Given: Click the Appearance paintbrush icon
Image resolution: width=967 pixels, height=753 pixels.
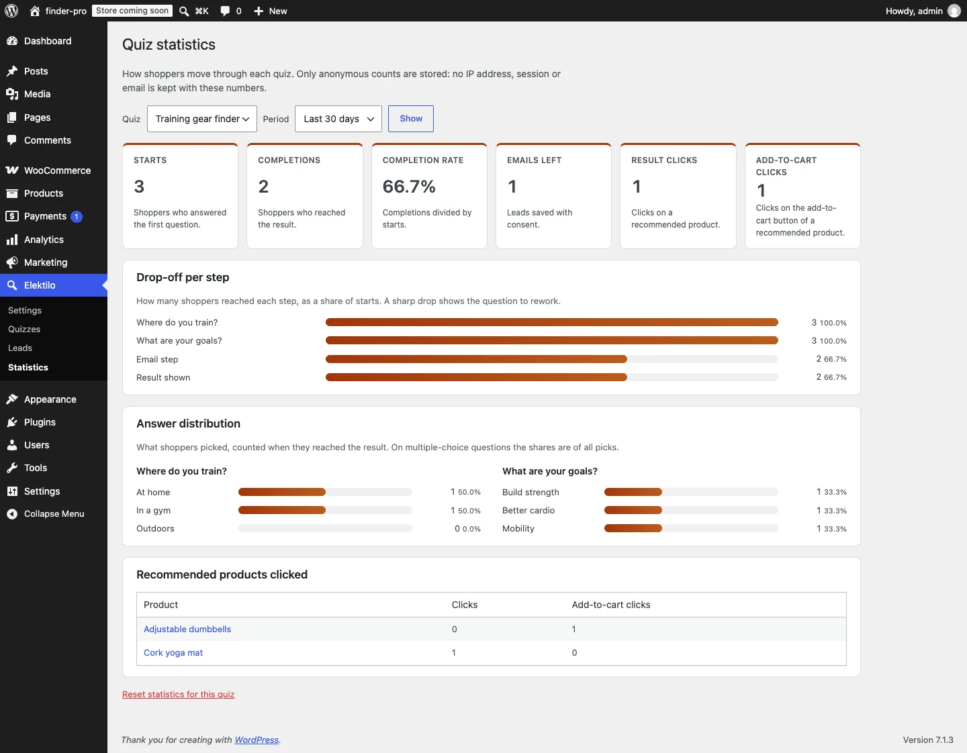Looking at the screenshot, I should tap(12, 399).
